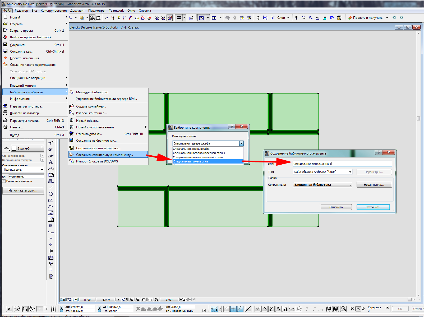Click the linked chain icon beside Stoune-3
424x317 pixels.
[6, 148]
